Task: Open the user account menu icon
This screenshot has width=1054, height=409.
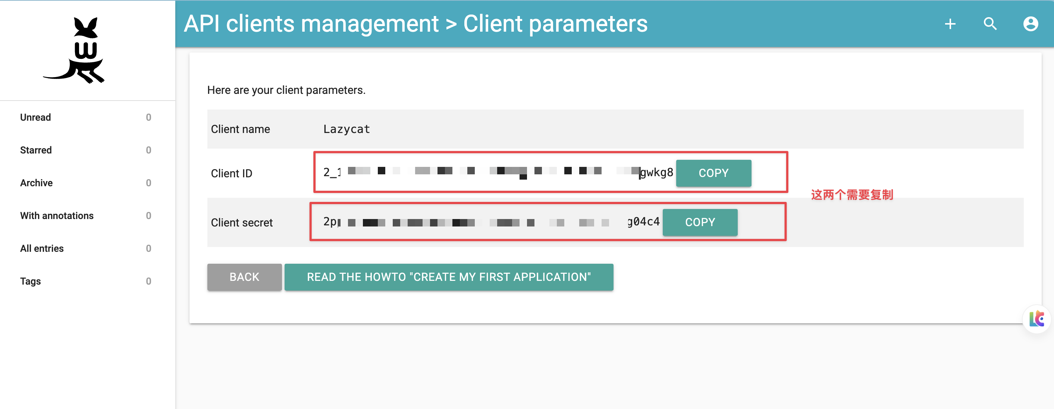Action: [1031, 24]
